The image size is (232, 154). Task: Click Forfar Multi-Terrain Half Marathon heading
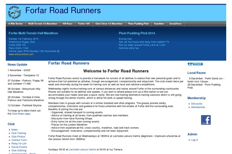[33, 33]
